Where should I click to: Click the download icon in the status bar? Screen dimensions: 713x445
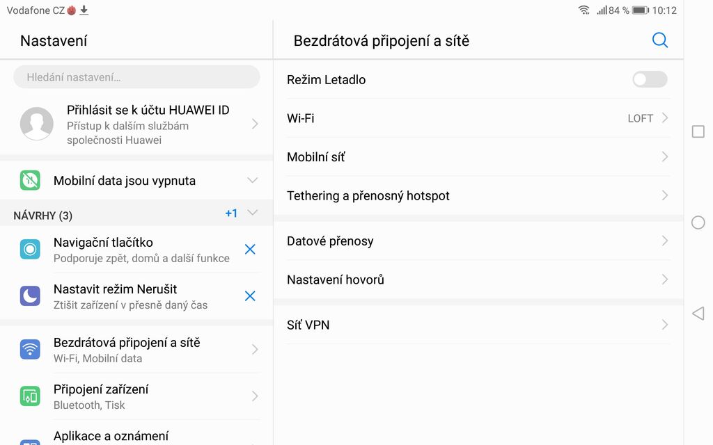click(84, 10)
